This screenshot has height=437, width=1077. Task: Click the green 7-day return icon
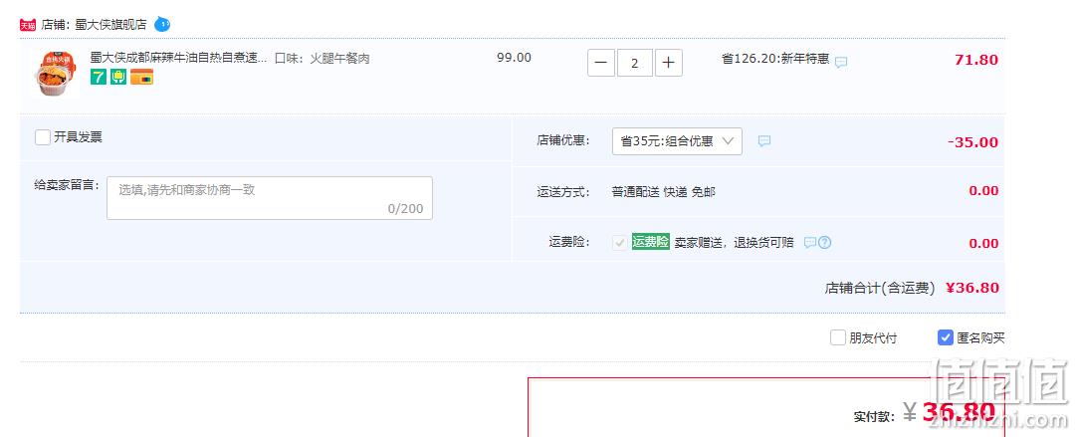99,77
